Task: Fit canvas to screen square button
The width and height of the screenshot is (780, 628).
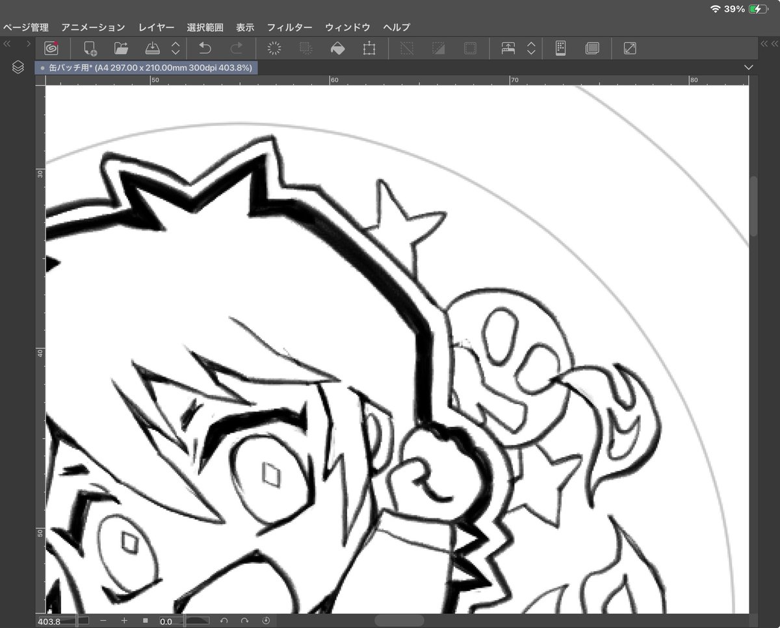Action: pos(146,621)
